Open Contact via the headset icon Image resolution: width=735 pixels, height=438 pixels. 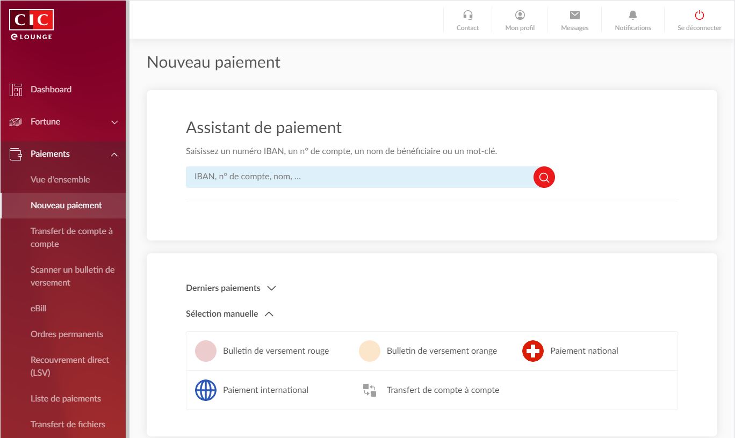tap(467, 16)
